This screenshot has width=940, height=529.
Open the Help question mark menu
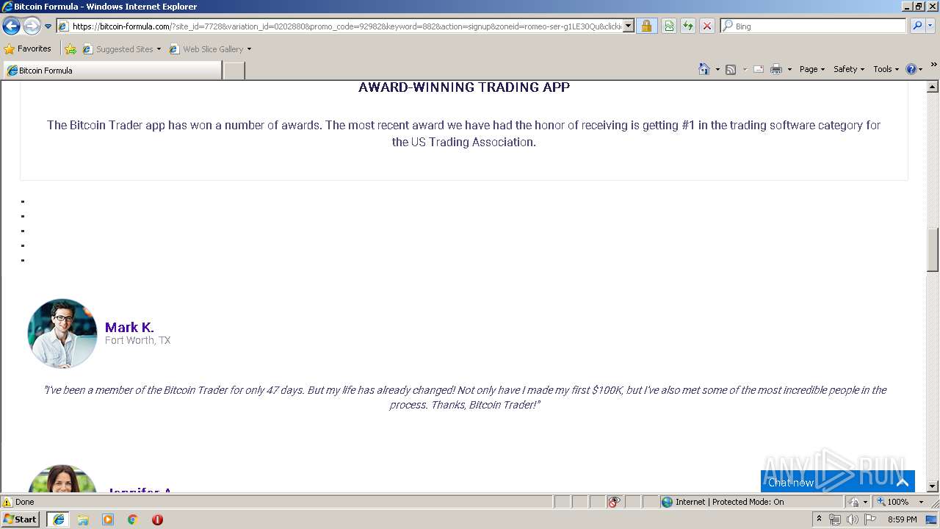[914, 69]
